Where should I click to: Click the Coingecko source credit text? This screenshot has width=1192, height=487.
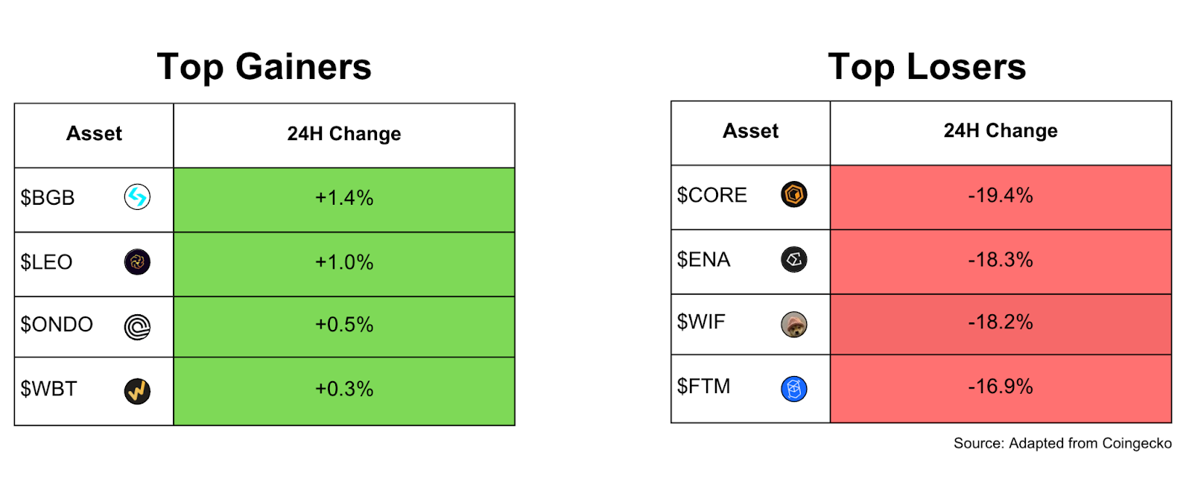[1062, 444]
